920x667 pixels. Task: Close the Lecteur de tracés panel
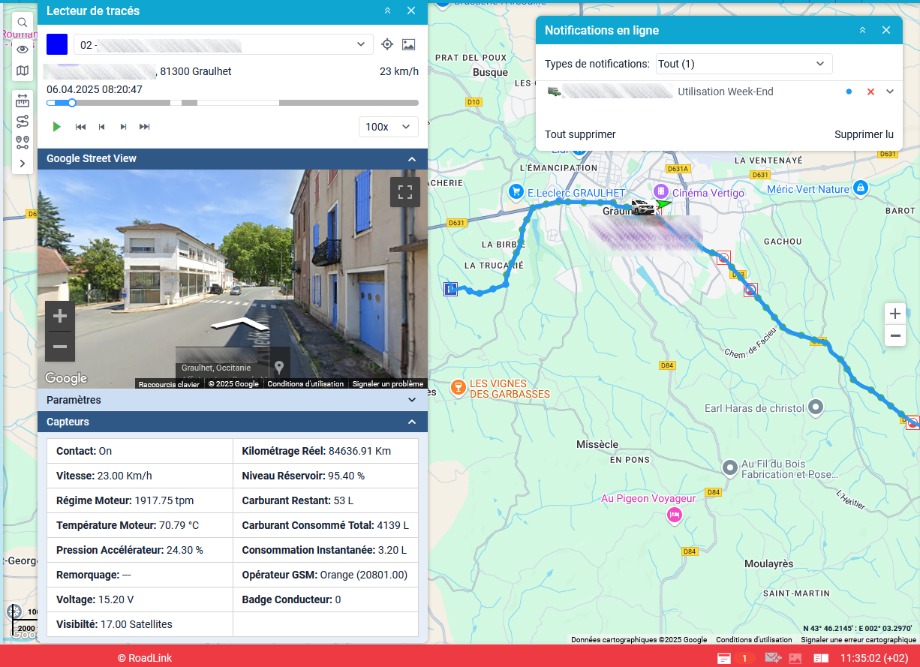[x=411, y=11]
